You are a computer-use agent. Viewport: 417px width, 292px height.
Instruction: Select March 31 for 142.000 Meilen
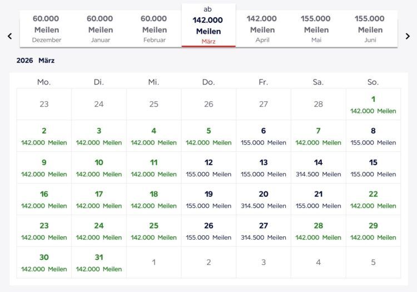[x=99, y=263]
